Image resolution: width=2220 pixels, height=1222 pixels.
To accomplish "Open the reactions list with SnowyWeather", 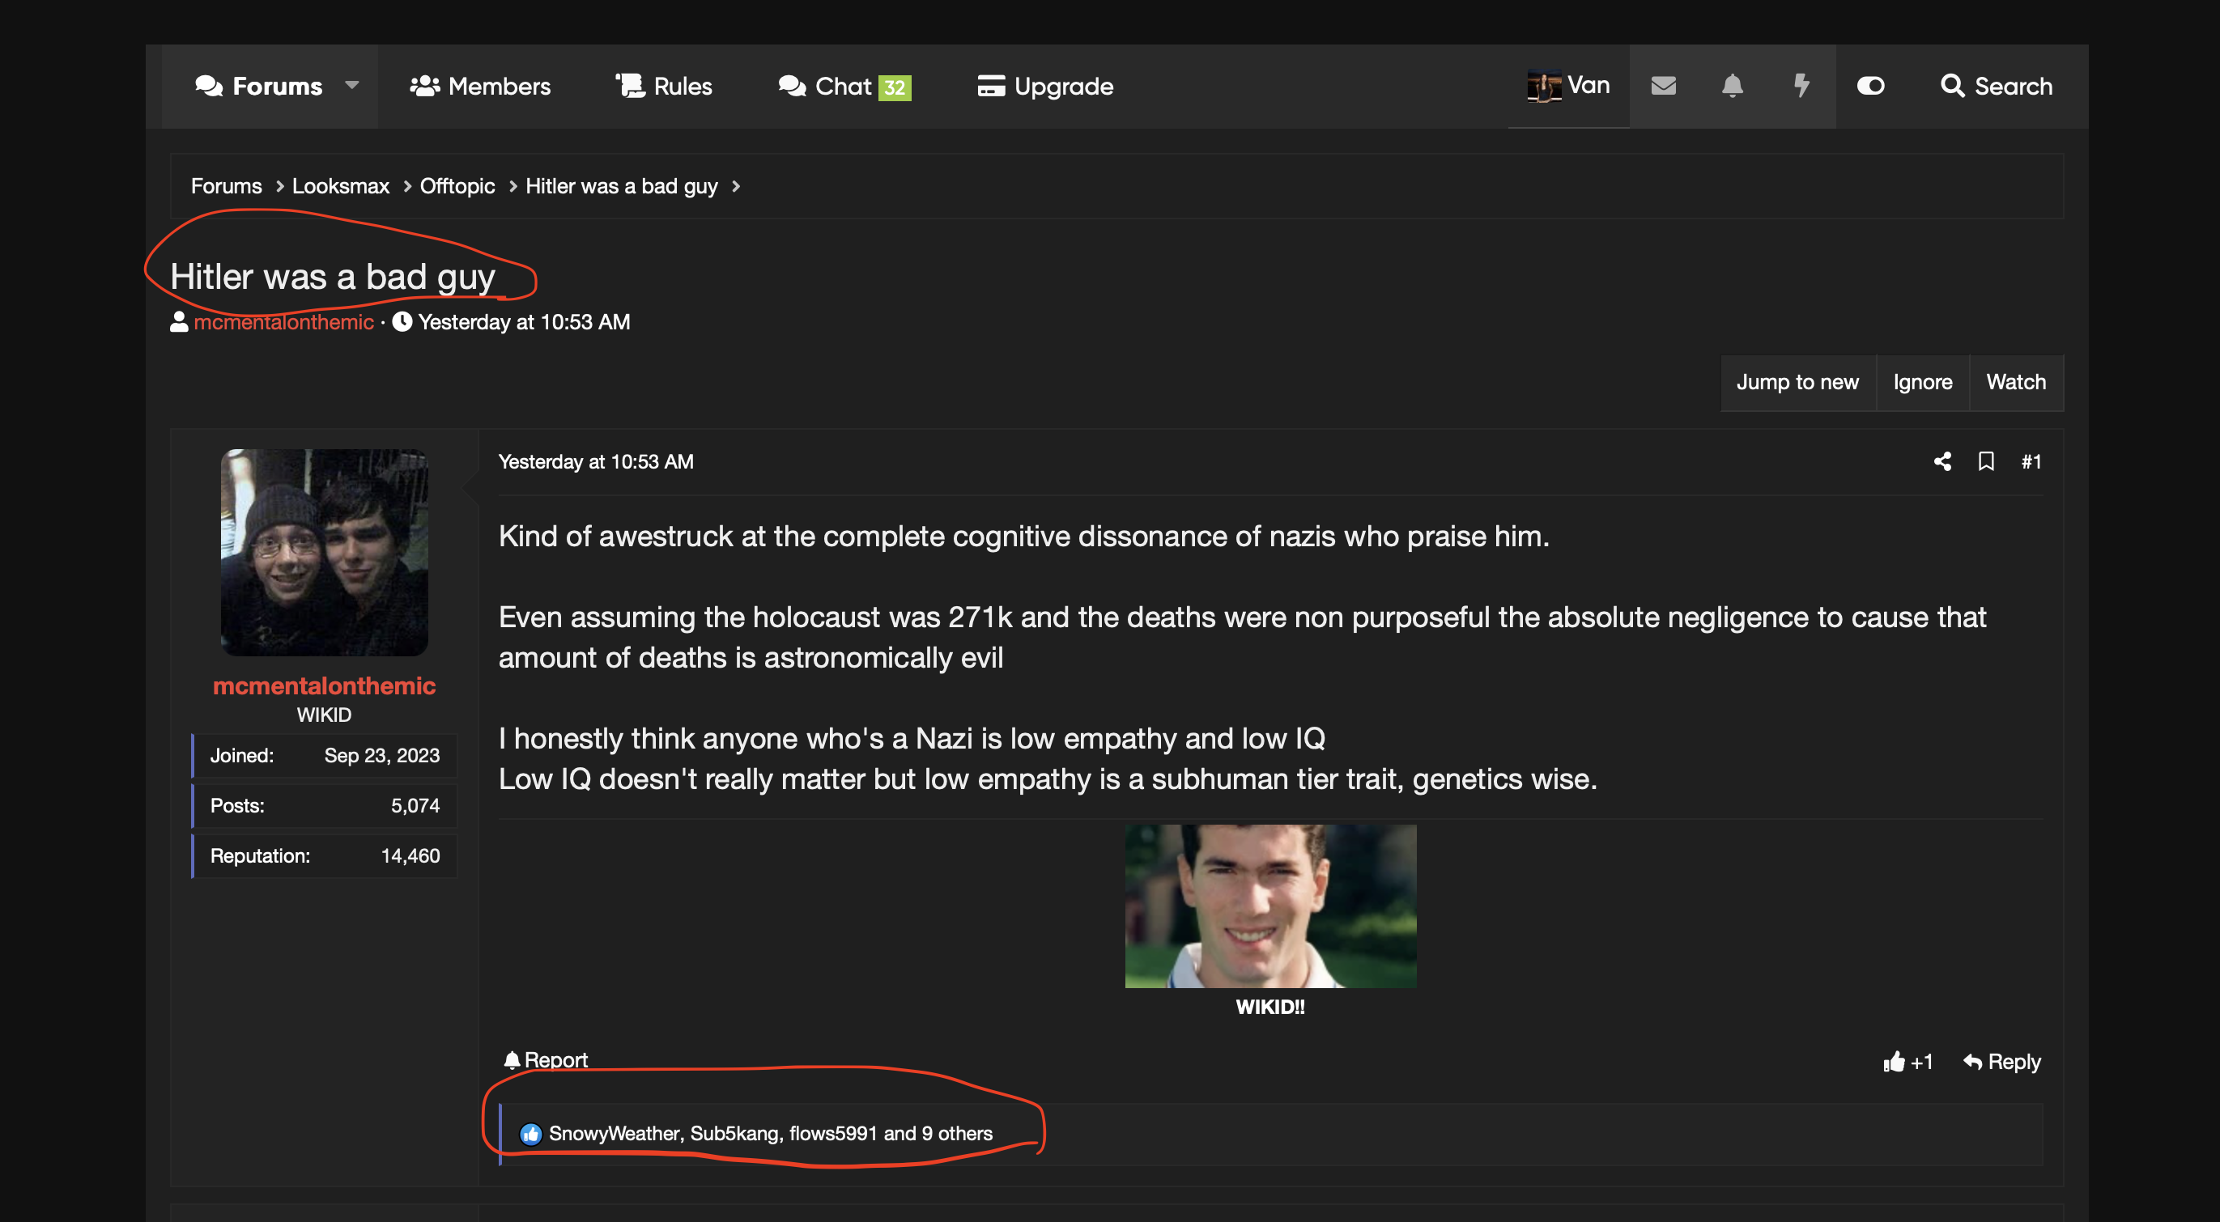I will tap(770, 1133).
